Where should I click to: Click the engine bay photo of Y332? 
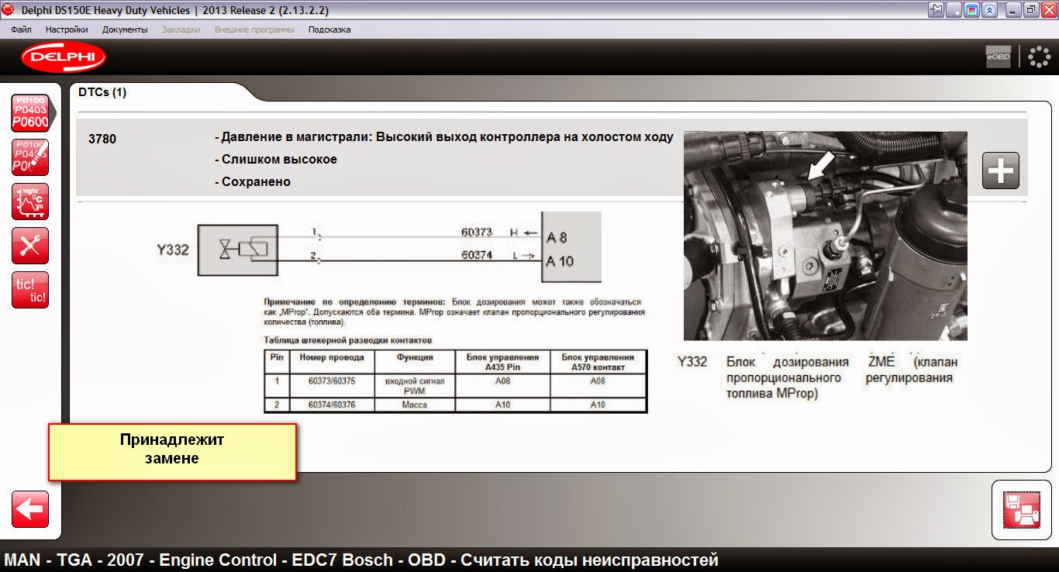(826, 236)
